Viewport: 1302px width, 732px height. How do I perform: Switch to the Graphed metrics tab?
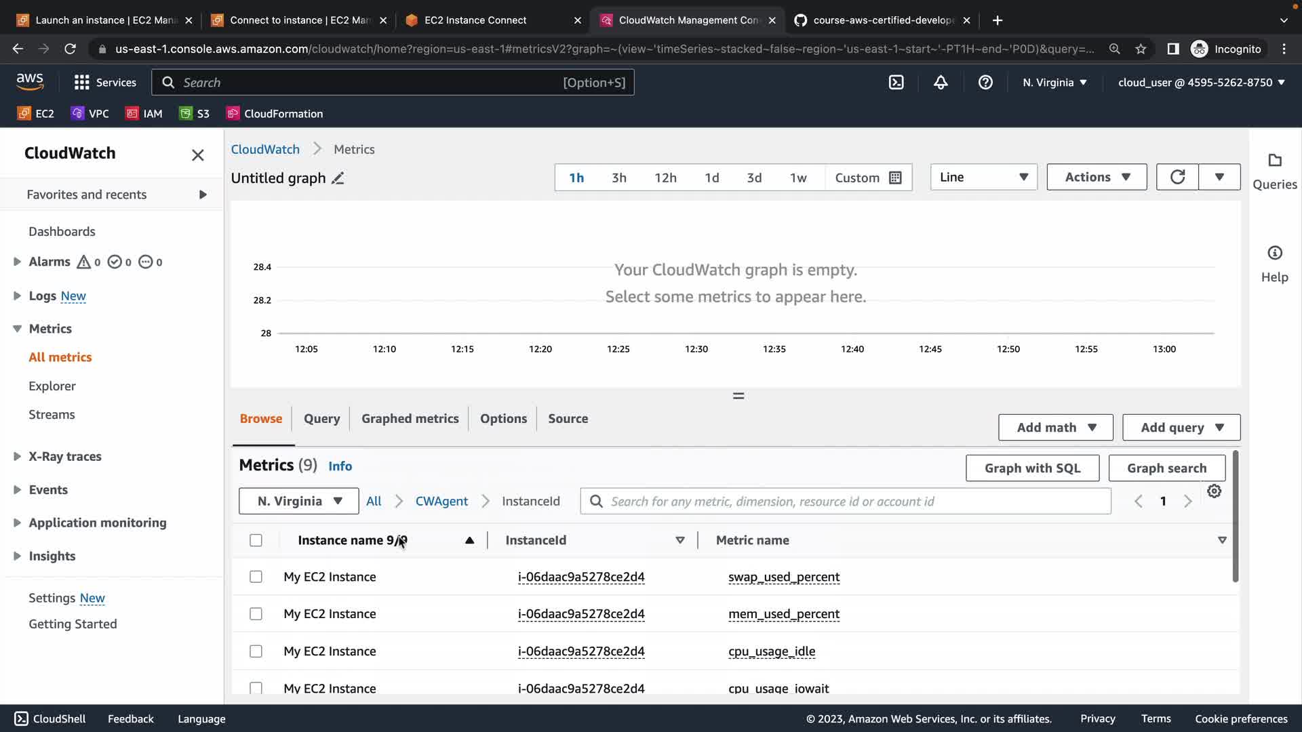click(410, 419)
